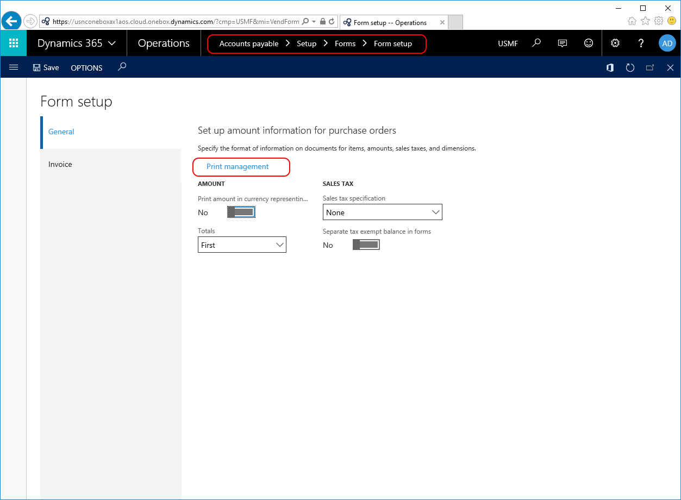Screen dimensions: 681x500
Task: Open the action pane search magnifier
Action: coord(122,67)
